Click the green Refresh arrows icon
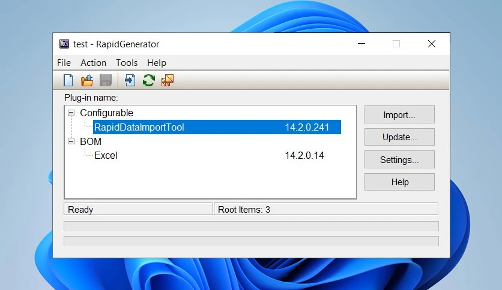The image size is (502, 290). tap(148, 80)
